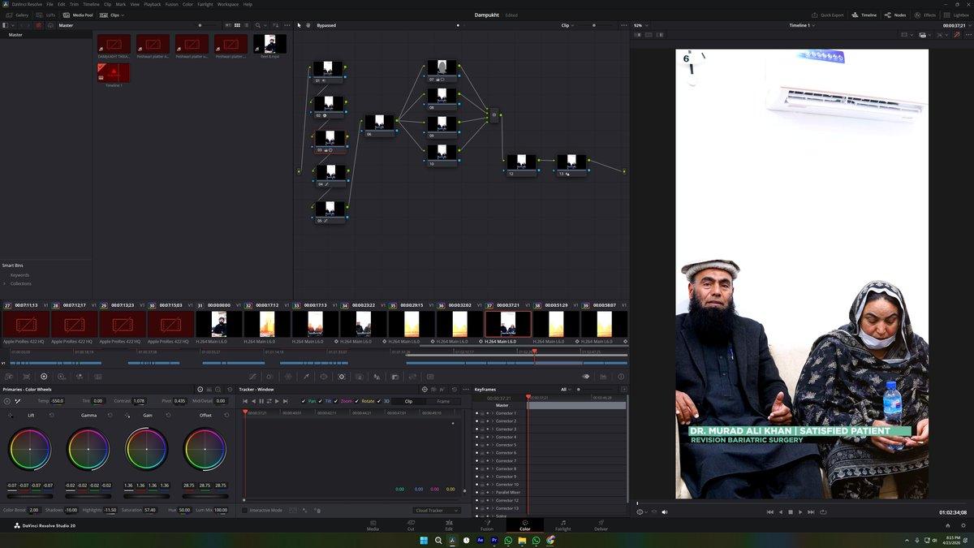
Task: Select Reel 6.mp4 in media pool
Action: [x=270, y=45]
